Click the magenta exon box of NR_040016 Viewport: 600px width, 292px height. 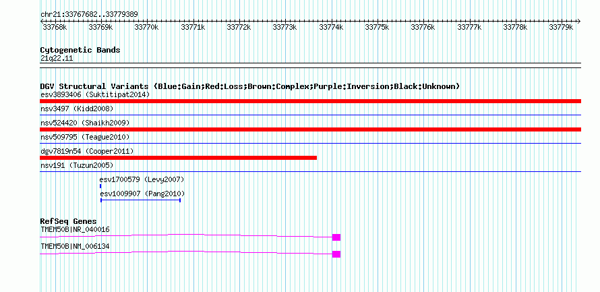[336, 237]
